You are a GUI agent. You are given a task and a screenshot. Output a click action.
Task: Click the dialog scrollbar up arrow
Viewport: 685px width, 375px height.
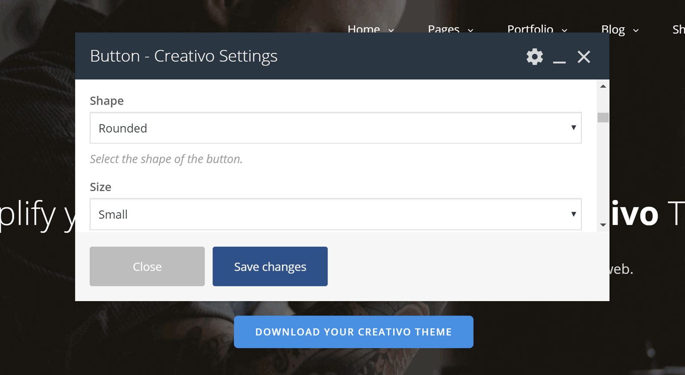pos(603,86)
